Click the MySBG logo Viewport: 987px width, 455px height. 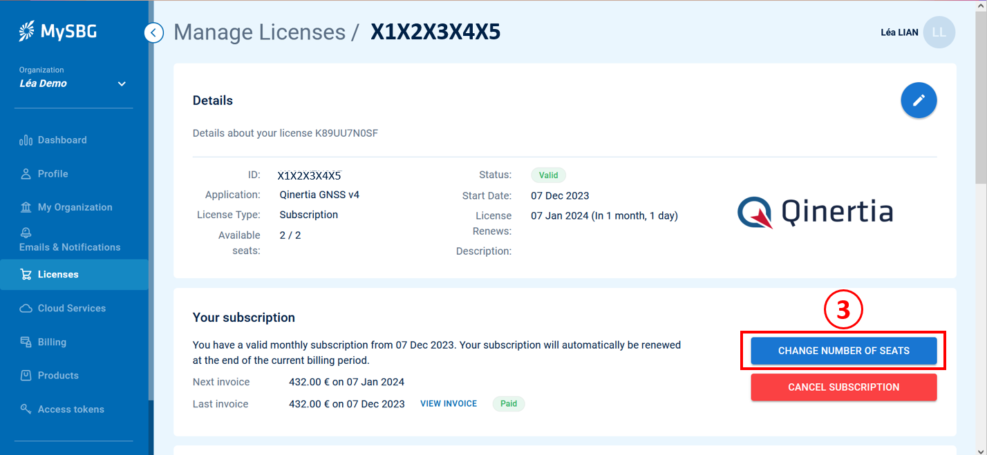(58, 31)
